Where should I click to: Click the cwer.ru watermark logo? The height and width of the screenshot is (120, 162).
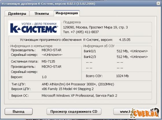[x=145, y=113]
